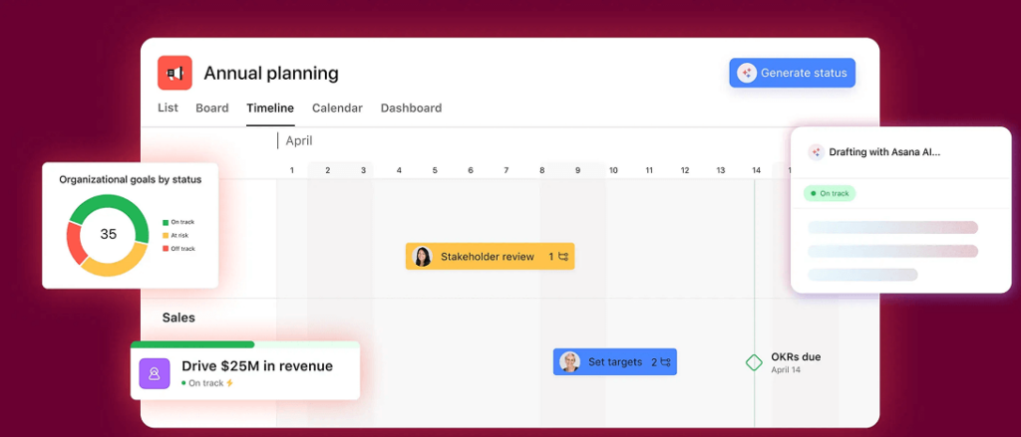Image resolution: width=1021 pixels, height=437 pixels.
Task: Open the Board tab
Action: [211, 108]
